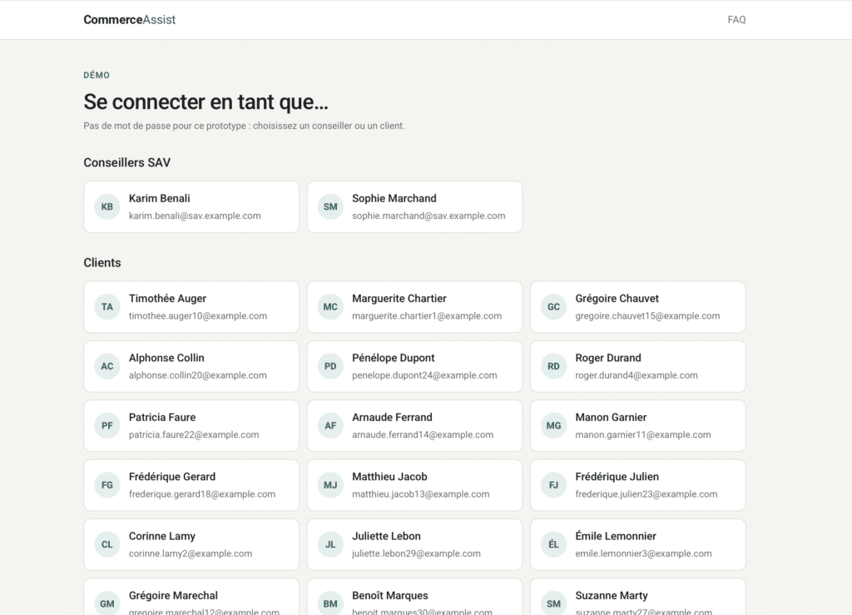Click the AF avatar circle
The image size is (852, 615).
330,426
